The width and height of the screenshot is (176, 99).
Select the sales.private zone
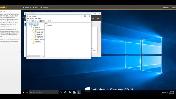point(40,36)
